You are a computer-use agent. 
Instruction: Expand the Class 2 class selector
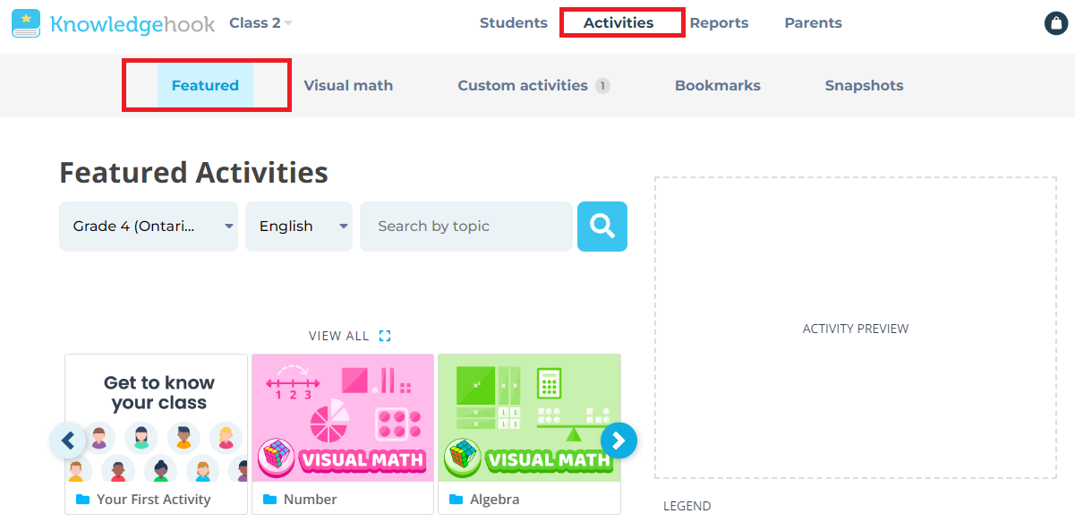point(260,23)
